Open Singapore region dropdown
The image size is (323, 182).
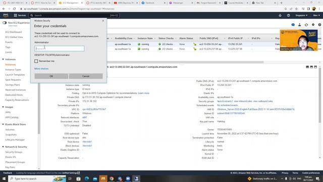301,15
